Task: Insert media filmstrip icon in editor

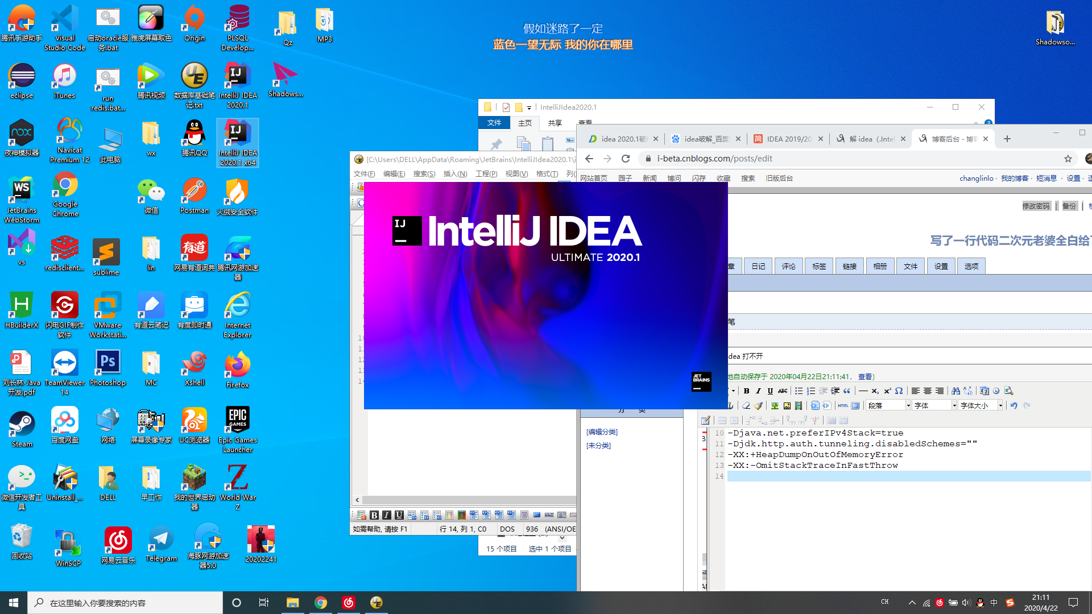Action: pos(799,405)
